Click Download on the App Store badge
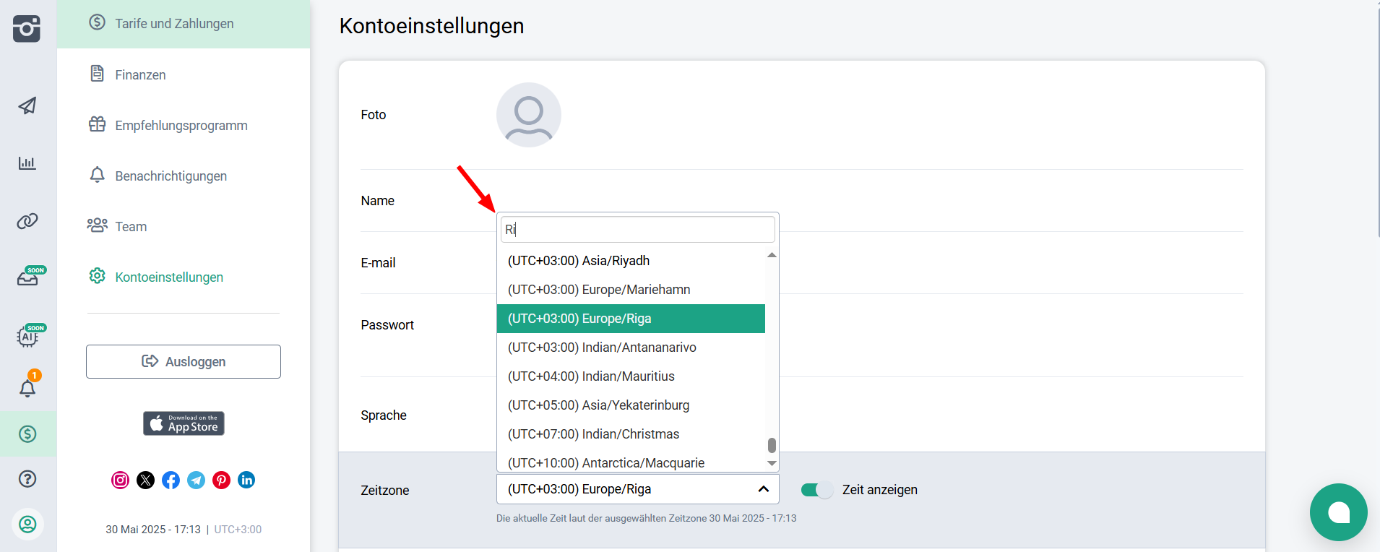This screenshot has height=552, width=1380. click(184, 423)
